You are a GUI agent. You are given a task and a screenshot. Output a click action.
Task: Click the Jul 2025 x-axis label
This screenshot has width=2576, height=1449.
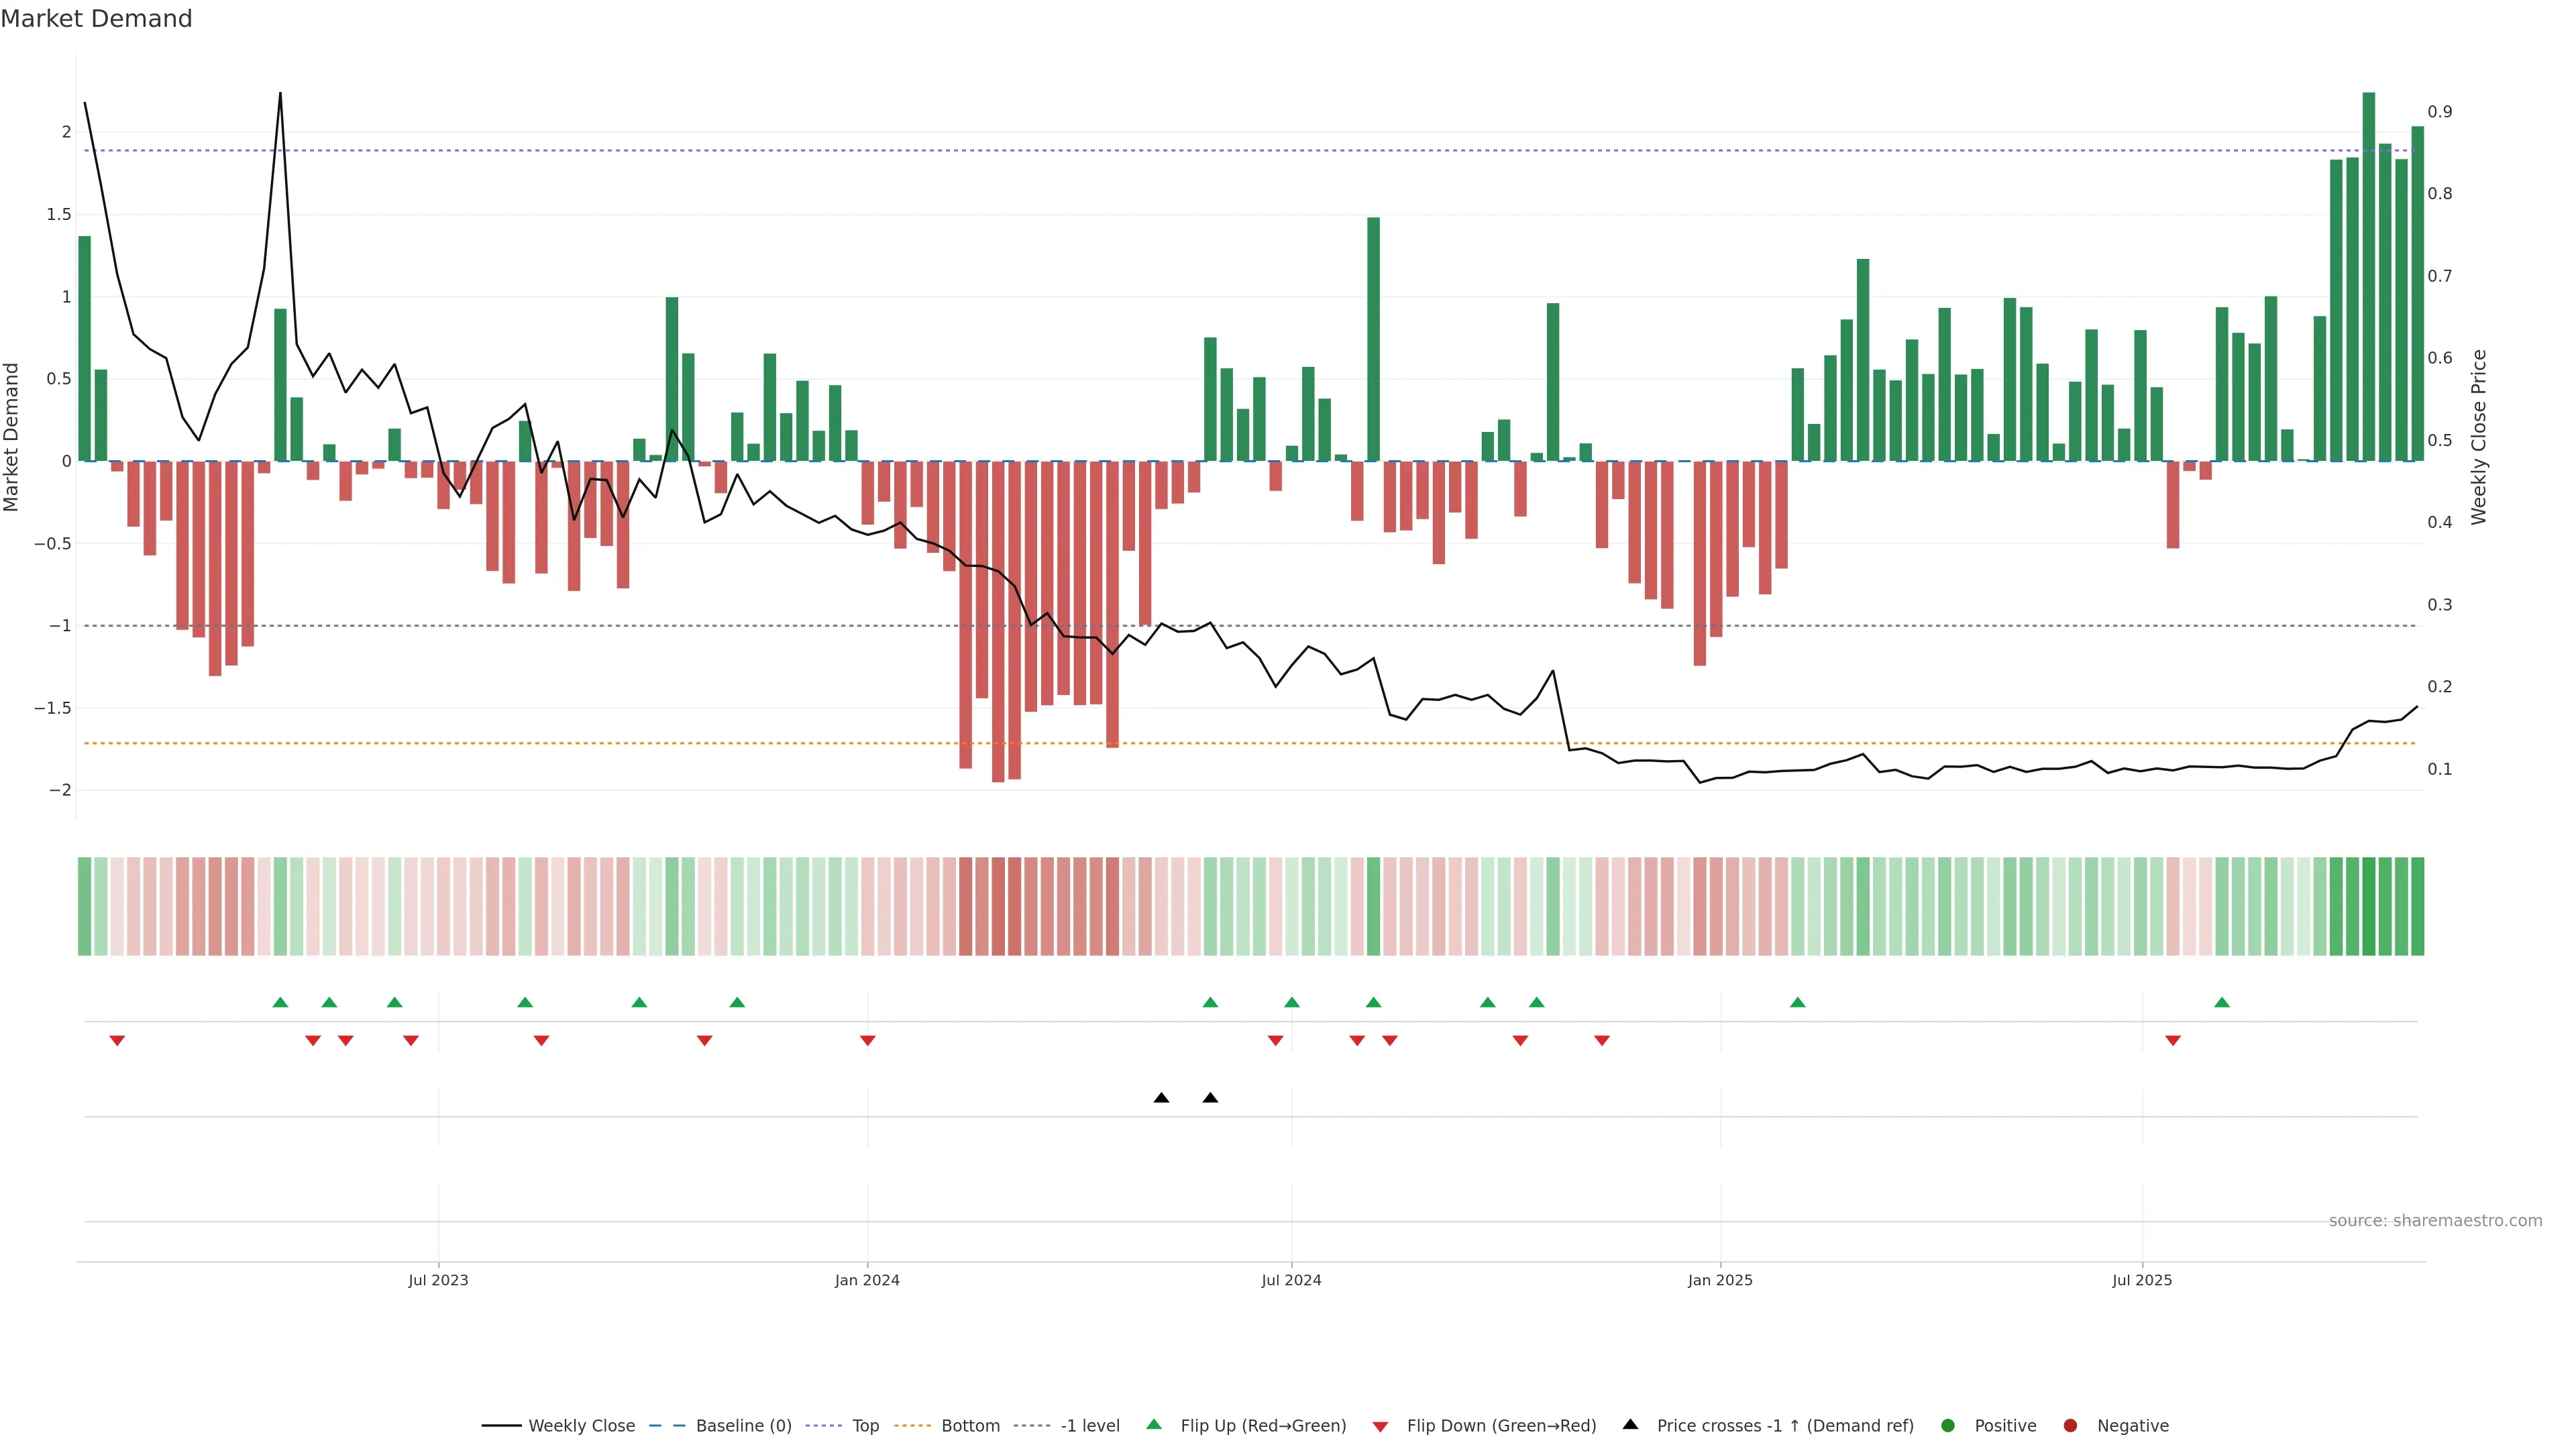(x=2142, y=1280)
